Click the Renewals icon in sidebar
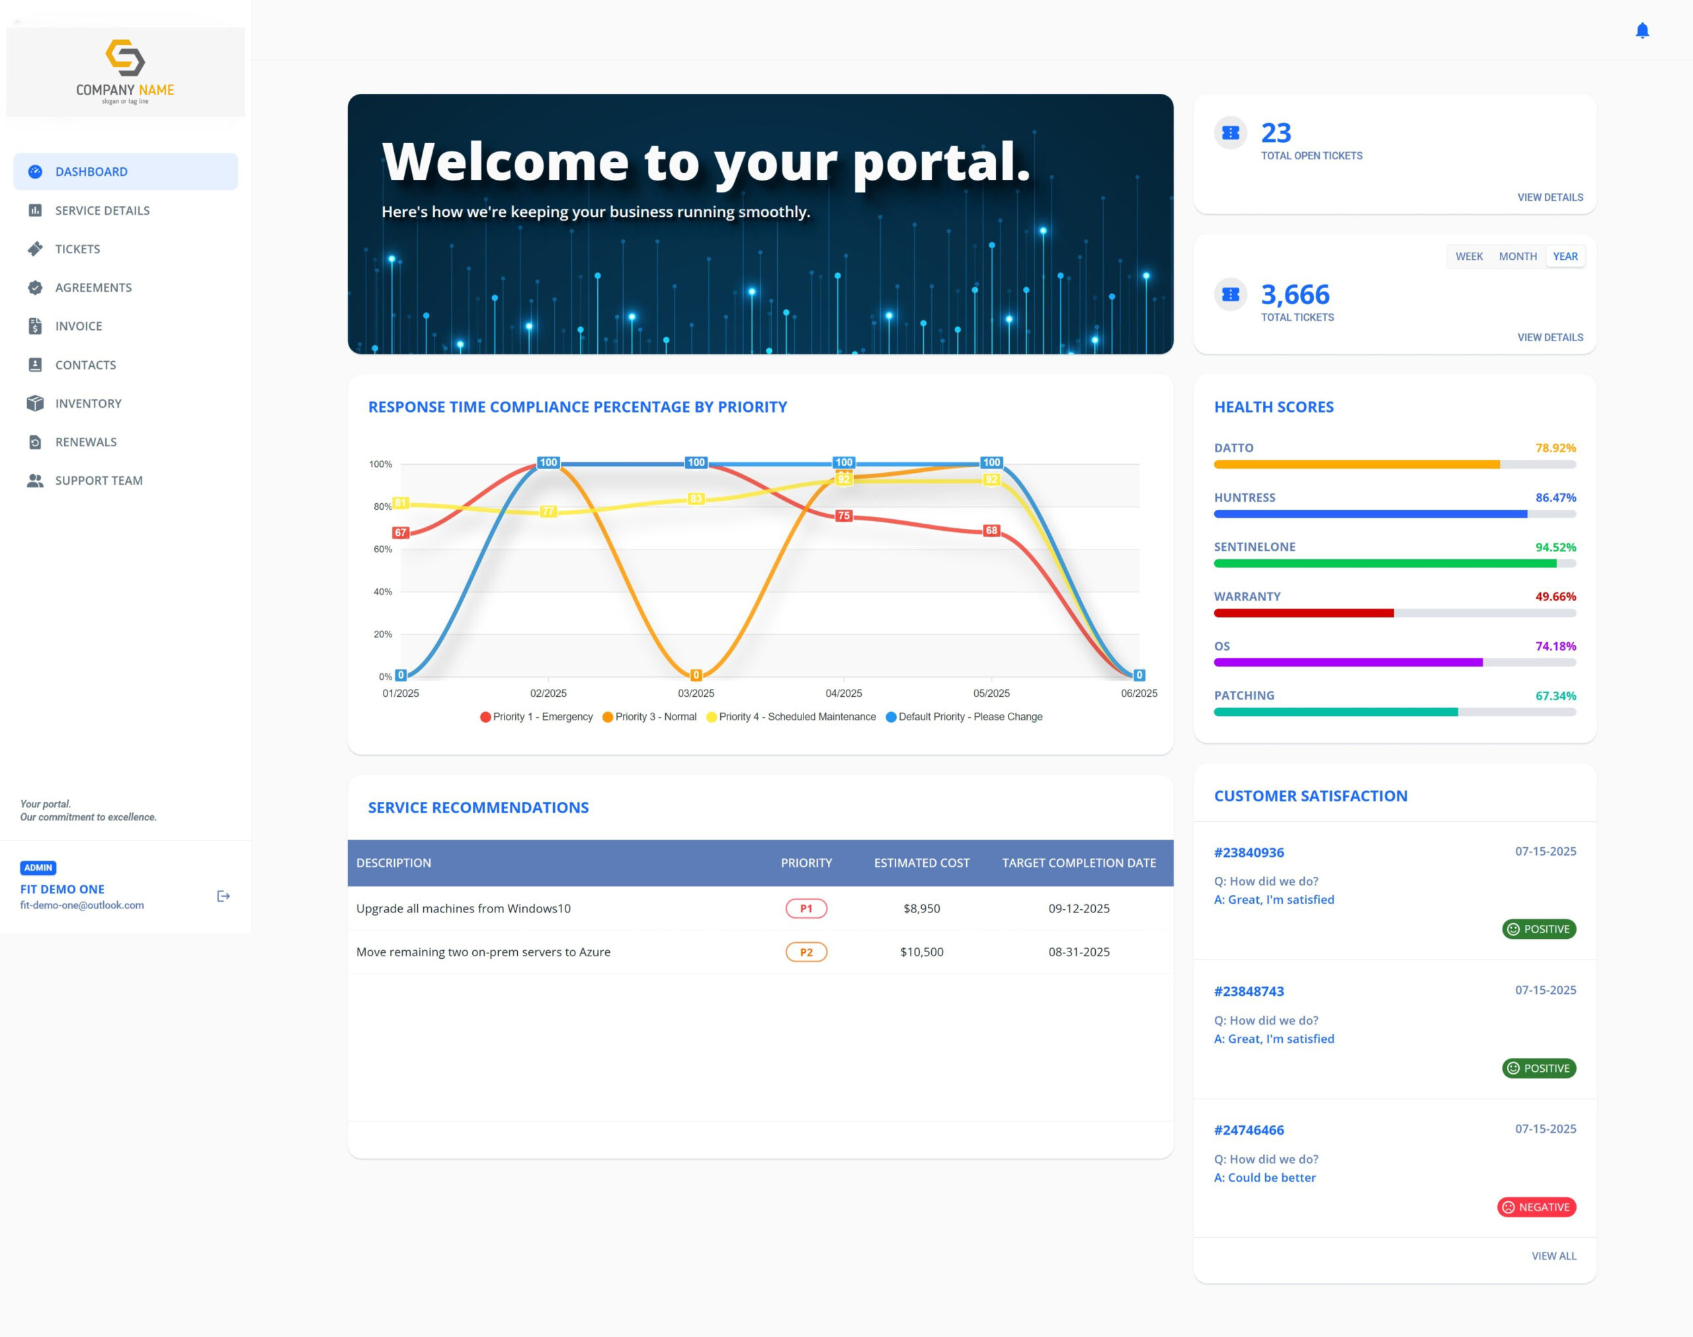Image resolution: width=1693 pixels, height=1337 pixels. [x=35, y=442]
